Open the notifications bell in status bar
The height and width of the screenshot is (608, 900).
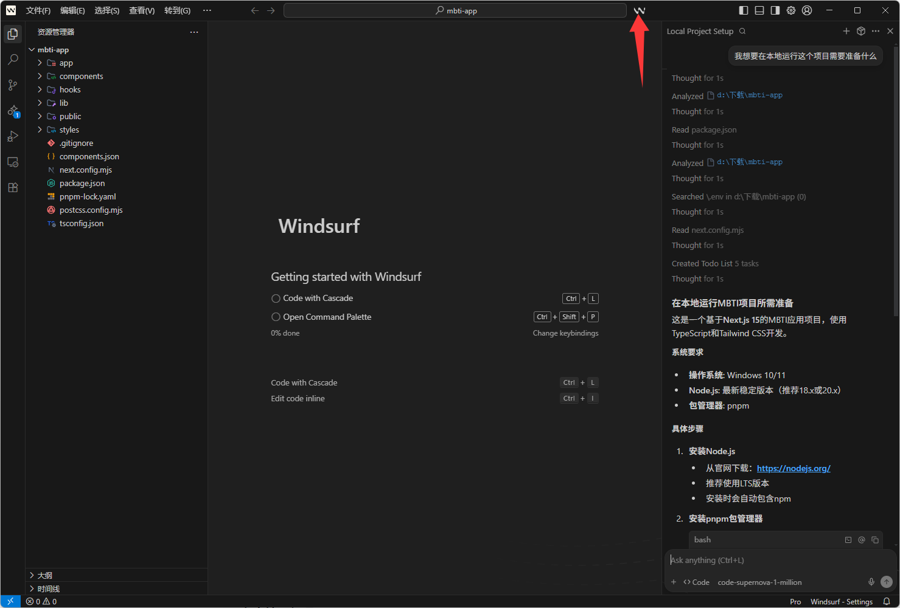click(x=887, y=601)
